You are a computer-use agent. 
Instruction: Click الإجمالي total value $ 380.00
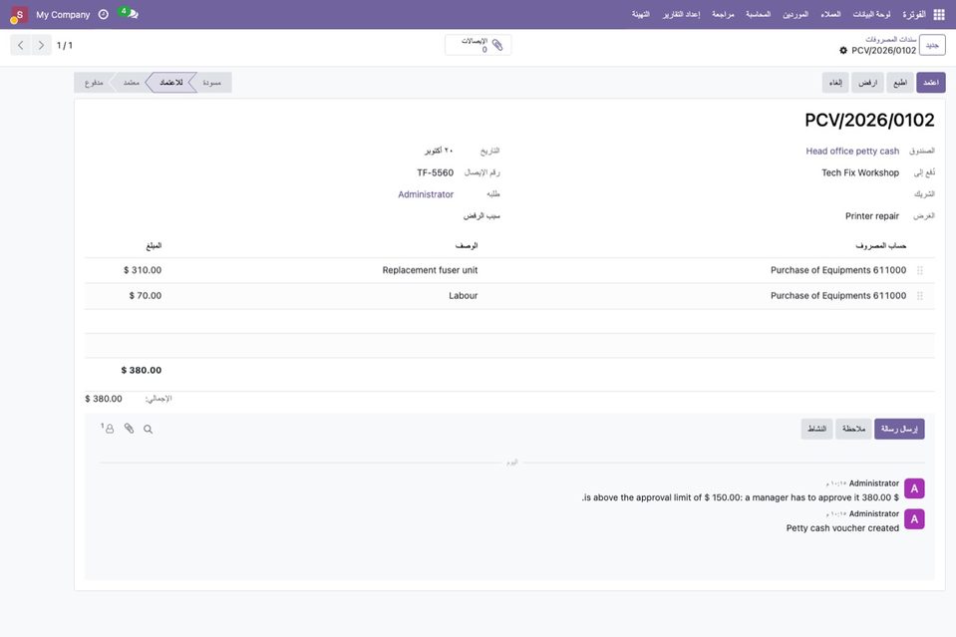point(104,399)
